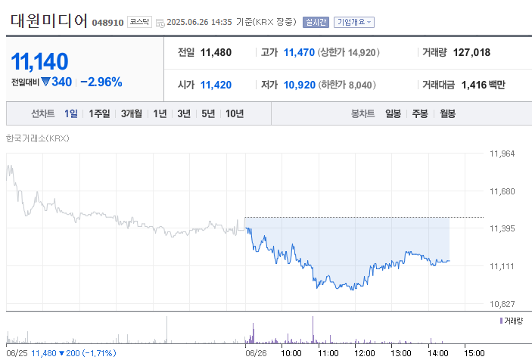
Task: Click the 11,680 y-axis label
Action: click(502, 191)
